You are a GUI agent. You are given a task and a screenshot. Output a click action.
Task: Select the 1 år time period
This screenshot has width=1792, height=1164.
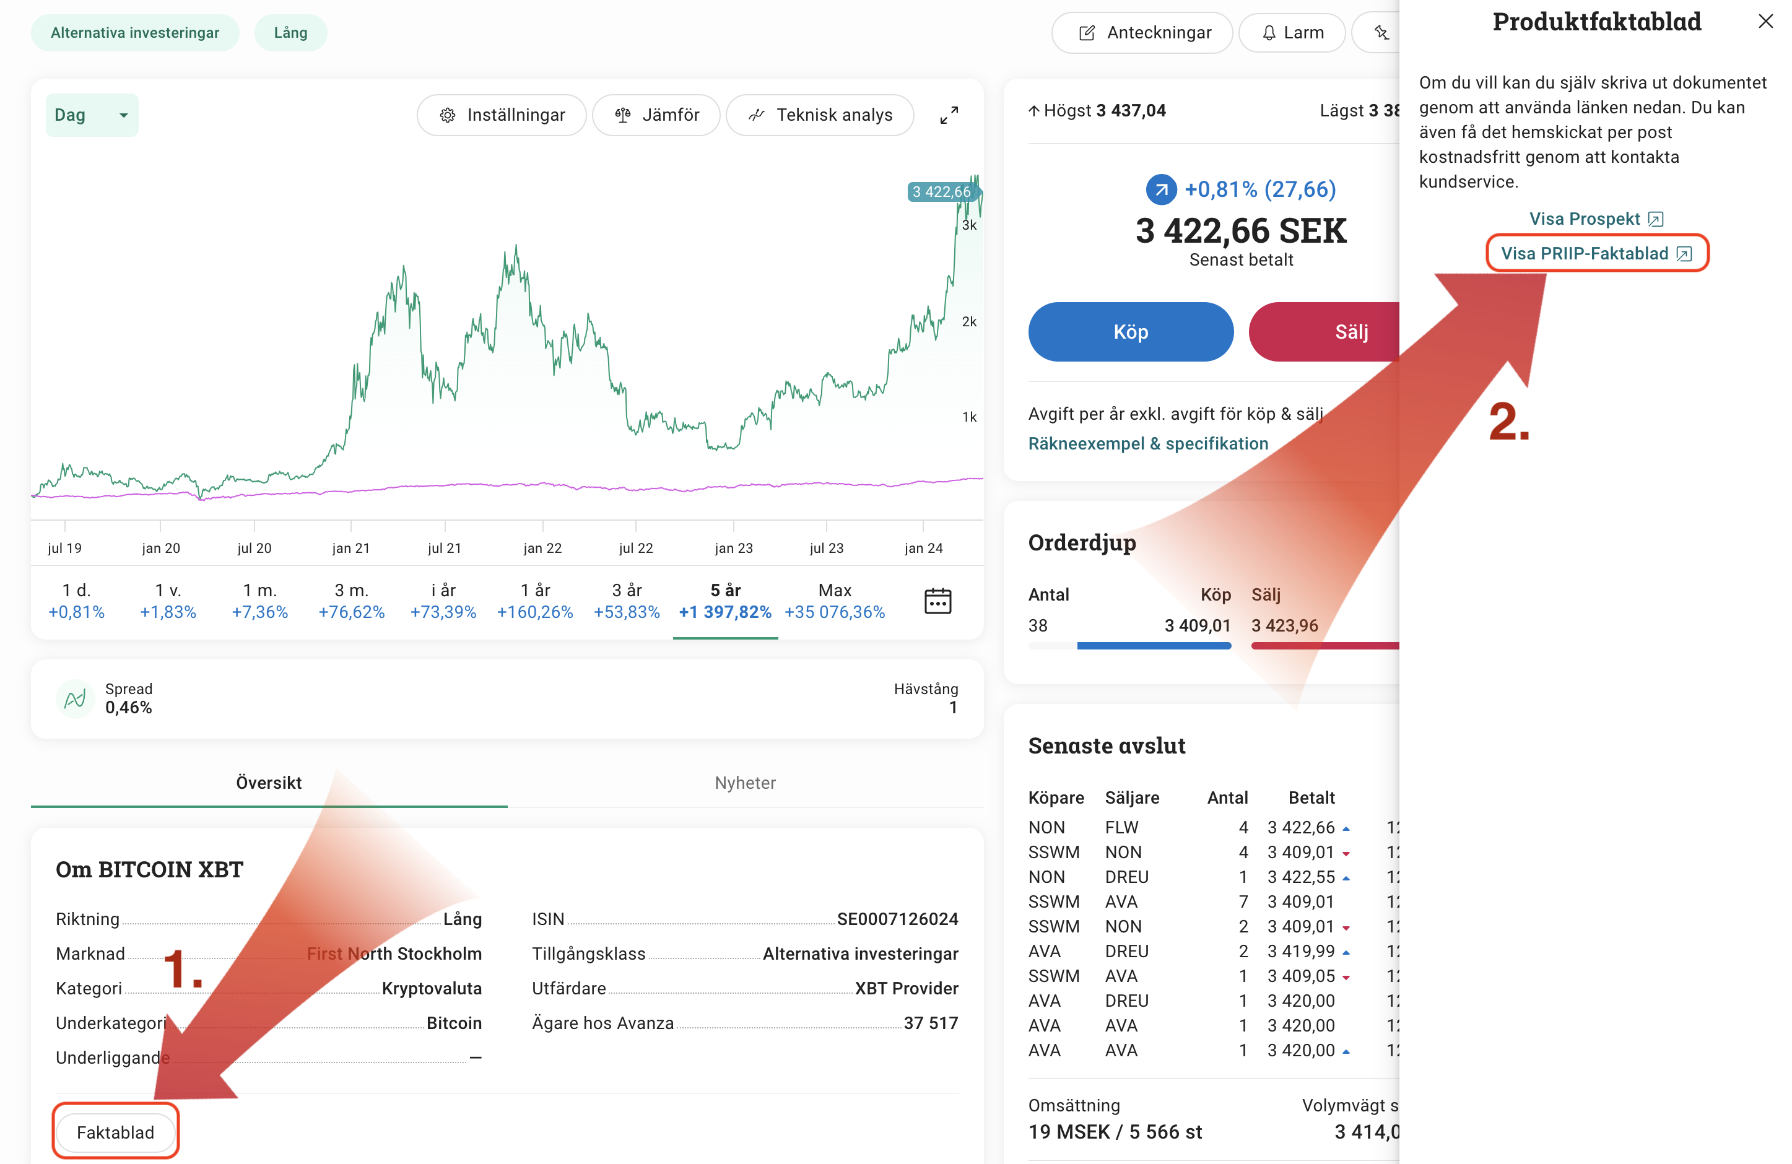point(536,601)
